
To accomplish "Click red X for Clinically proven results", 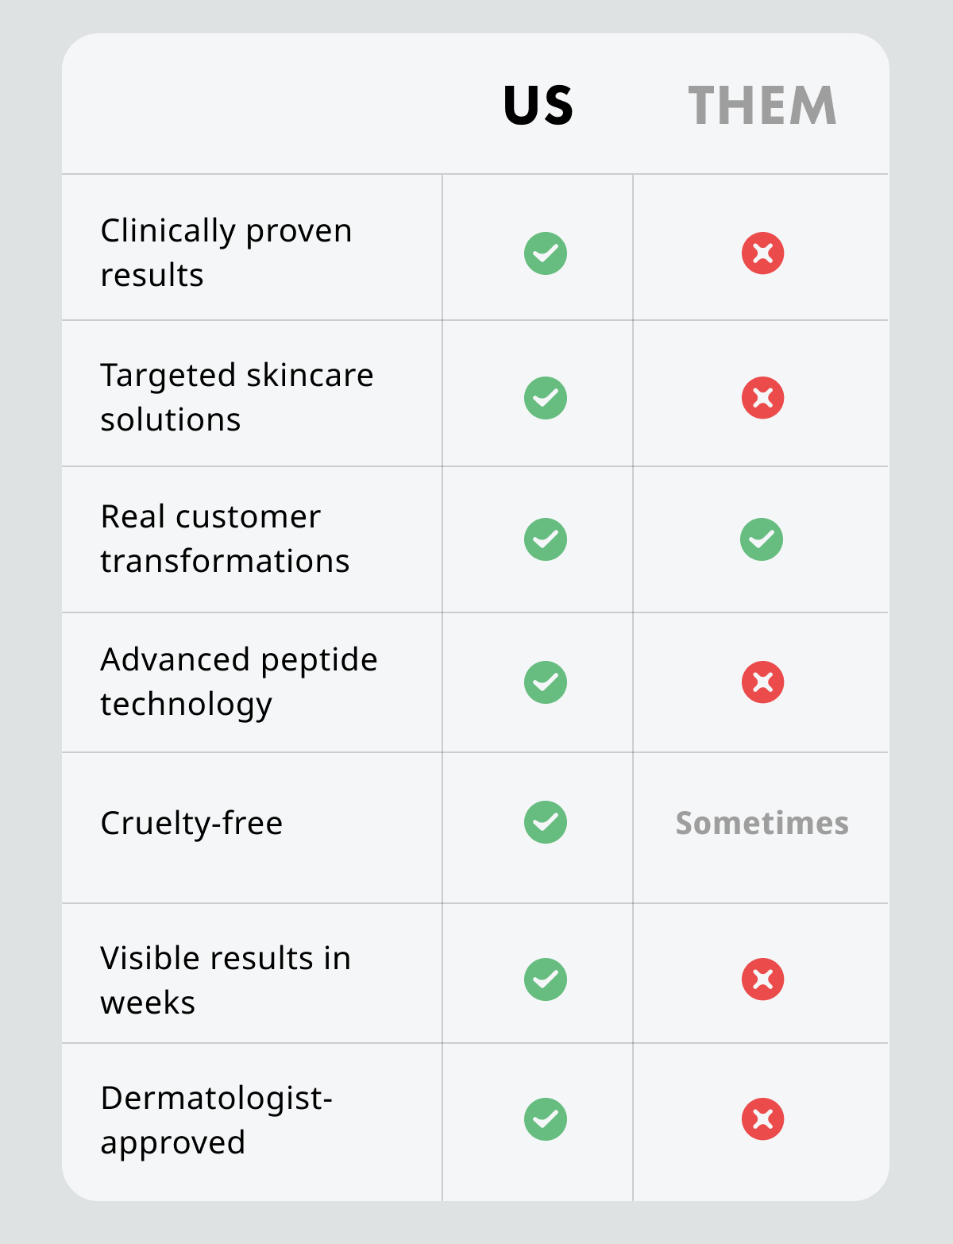I will pyautogui.click(x=762, y=253).
